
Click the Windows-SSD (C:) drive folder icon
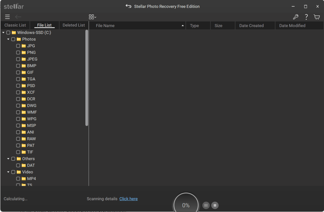(x=14, y=32)
